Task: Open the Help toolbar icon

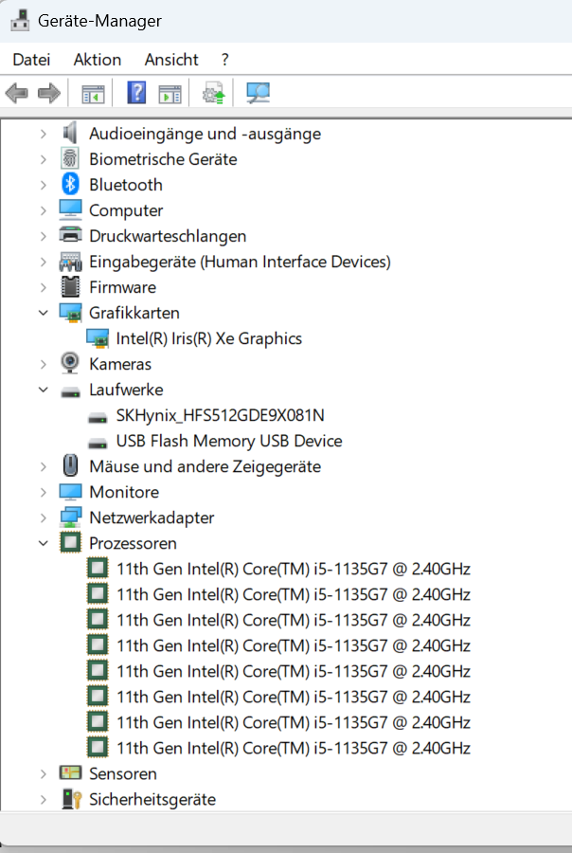Action: click(x=136, y=93)
